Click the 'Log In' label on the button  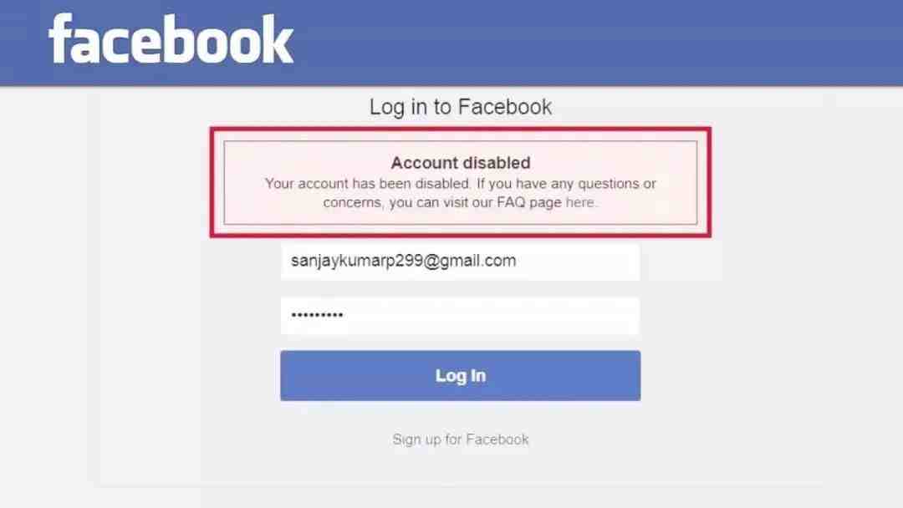tap(460, 376)
